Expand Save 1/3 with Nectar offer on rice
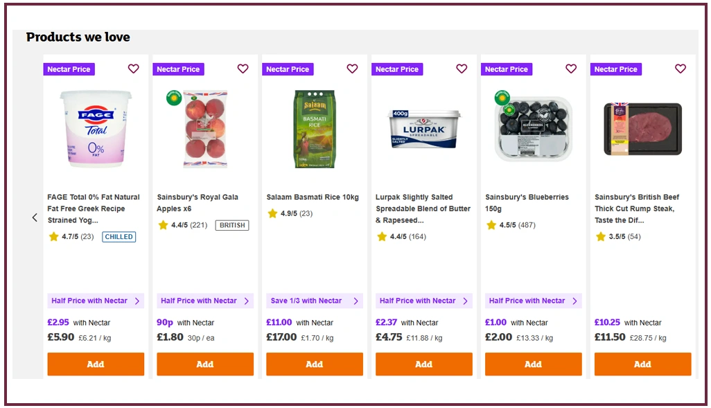Viewport: 711px width, 408px height. point(315,301)
